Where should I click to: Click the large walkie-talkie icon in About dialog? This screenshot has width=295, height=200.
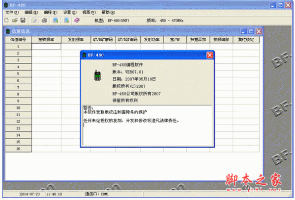97,75
